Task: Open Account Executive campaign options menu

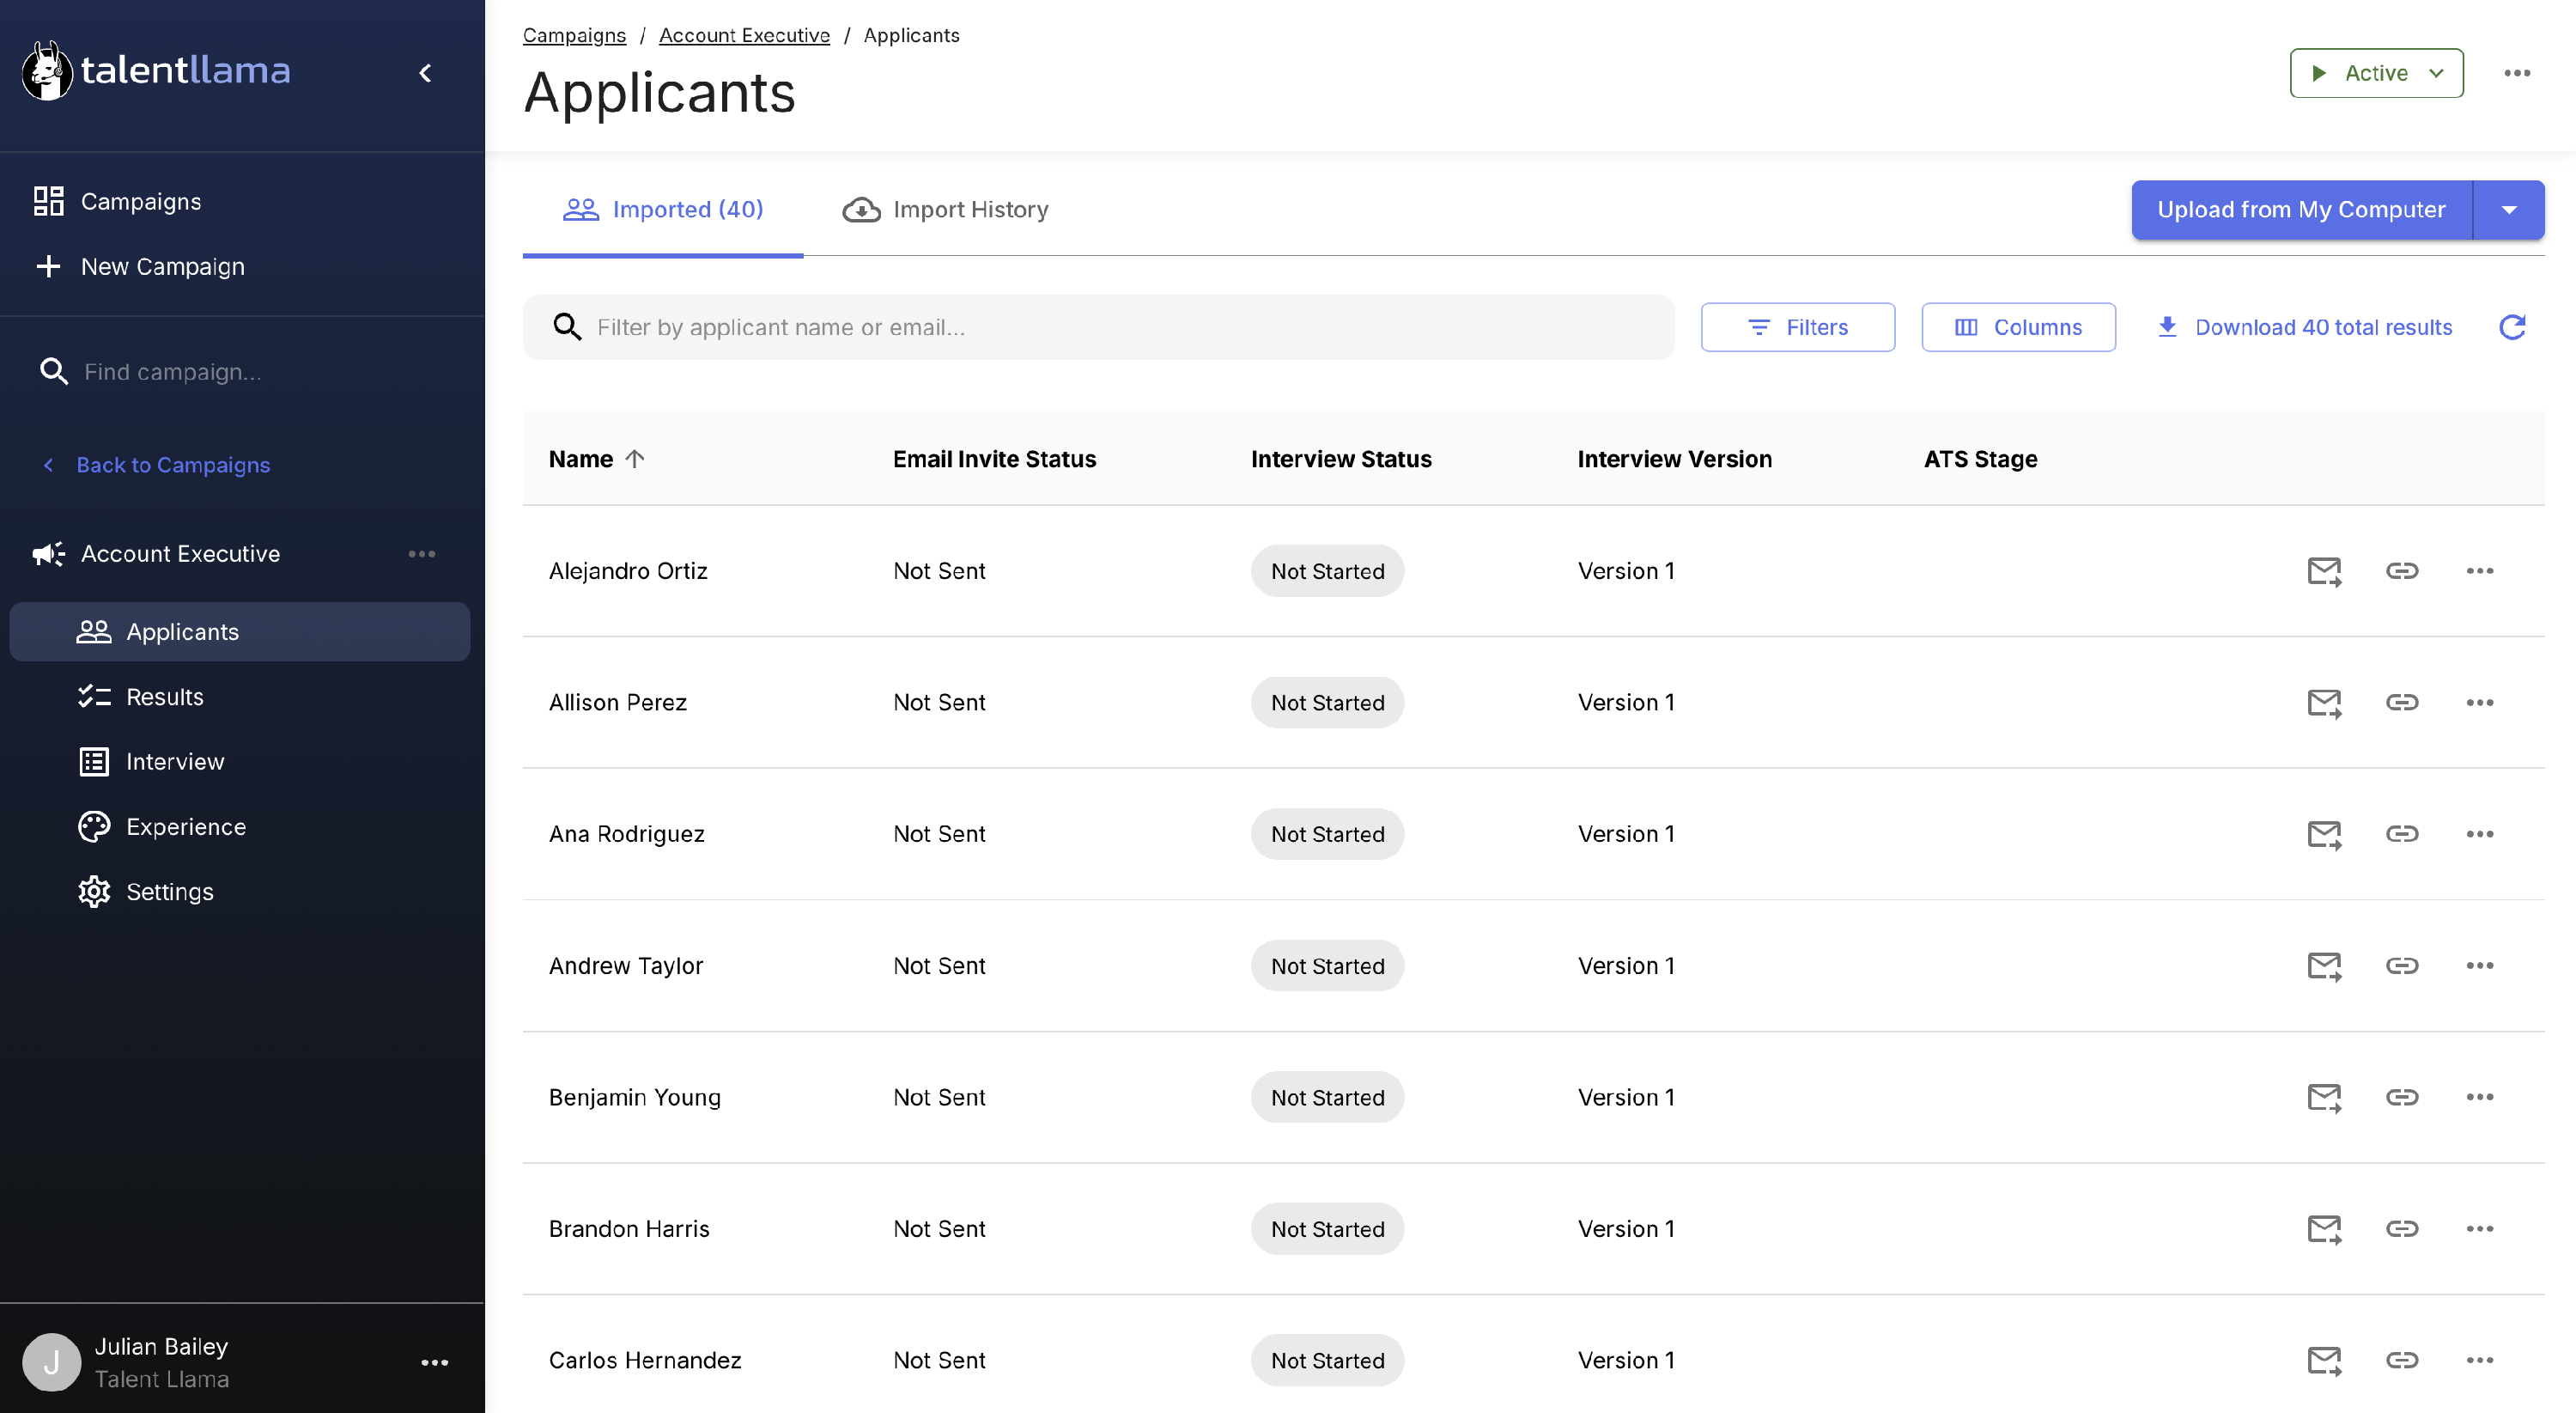Action: tap(421, 554)
